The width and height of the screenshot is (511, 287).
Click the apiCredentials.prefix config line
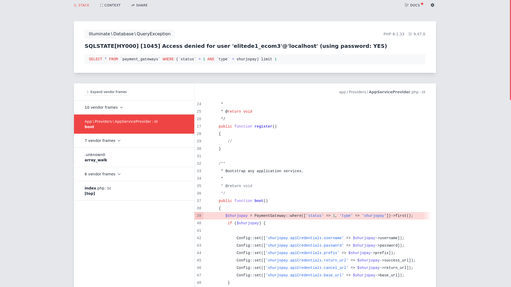316,253
